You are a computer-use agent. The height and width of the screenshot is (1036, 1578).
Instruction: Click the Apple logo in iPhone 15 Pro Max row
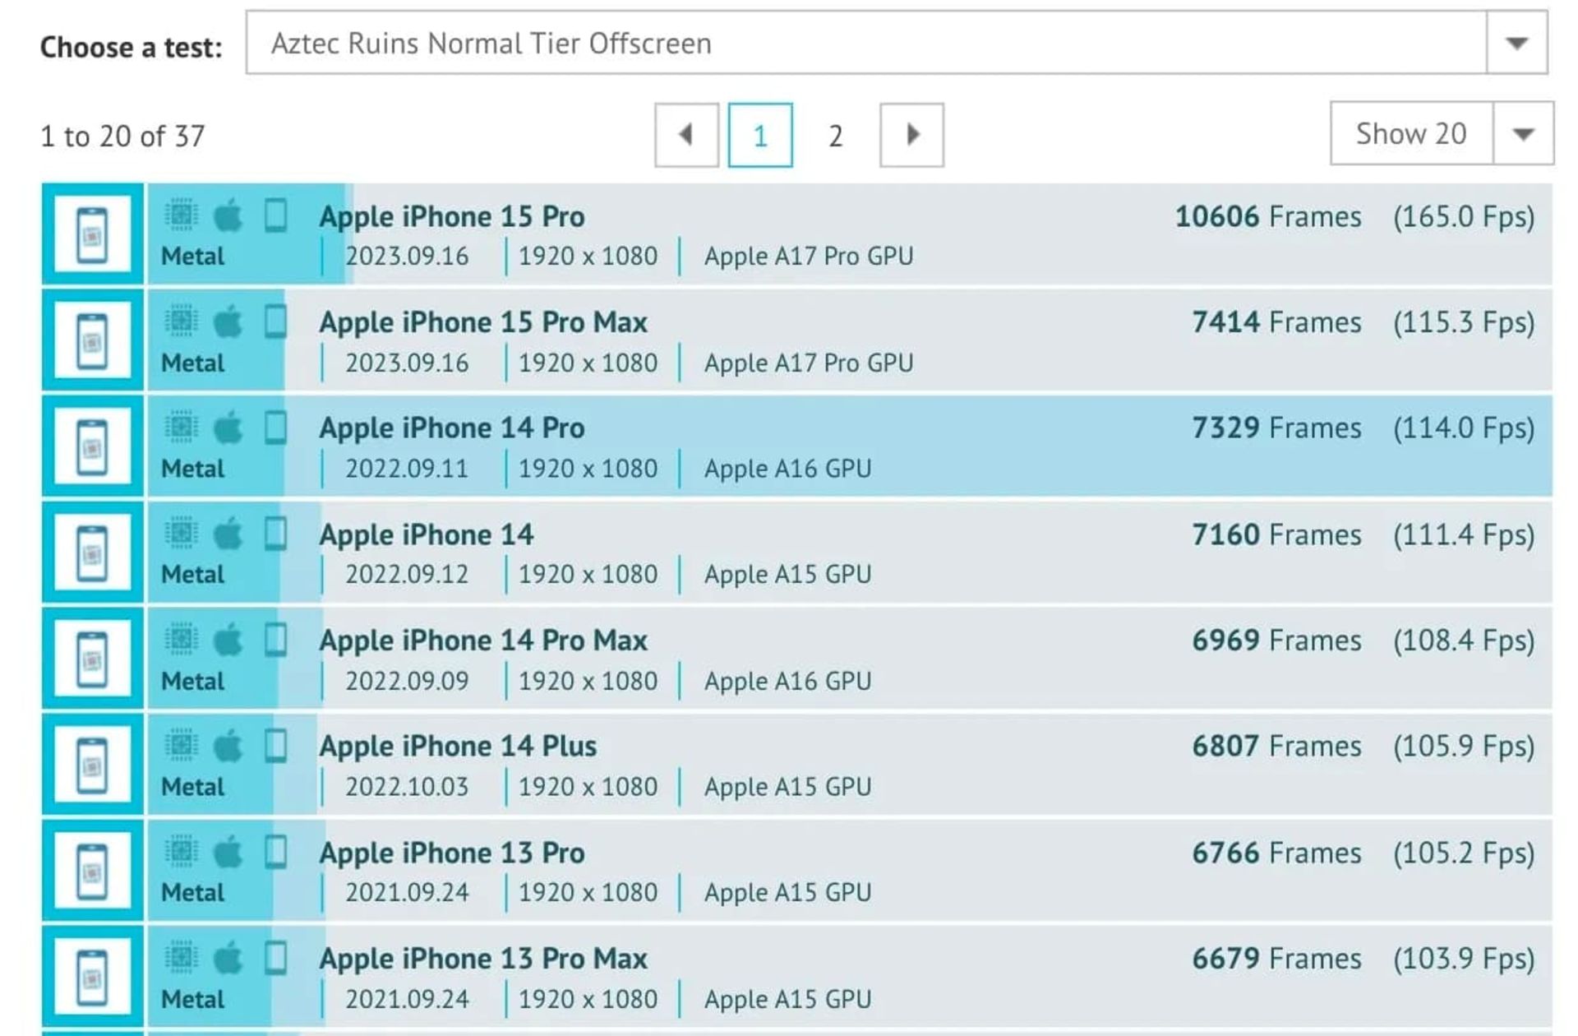click(x=228, y=321)
